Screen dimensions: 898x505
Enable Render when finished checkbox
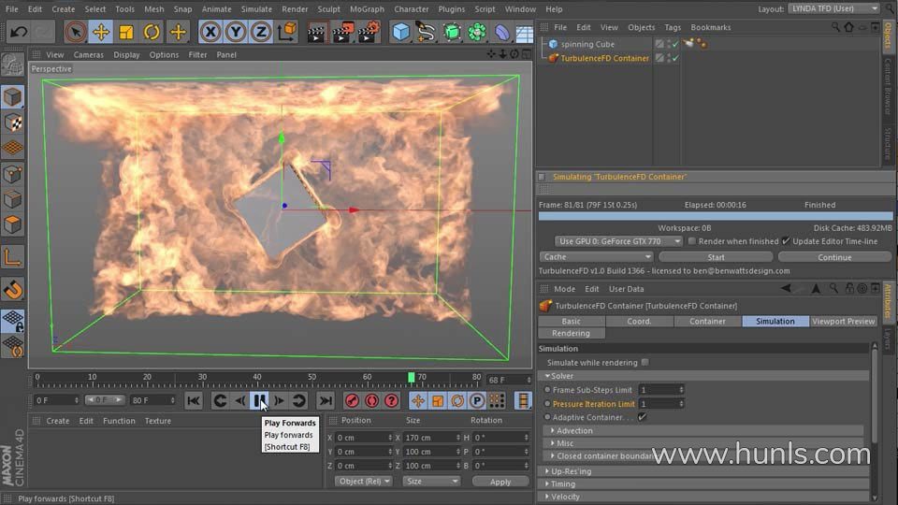click(x=692, y=241)
